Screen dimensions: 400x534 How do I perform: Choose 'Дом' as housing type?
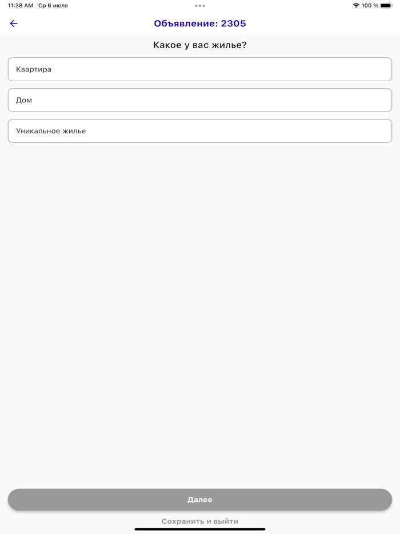tap(200, 100)
